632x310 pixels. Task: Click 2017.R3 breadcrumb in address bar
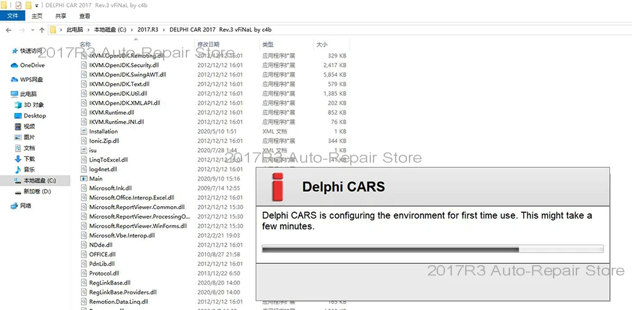[147, 30]
